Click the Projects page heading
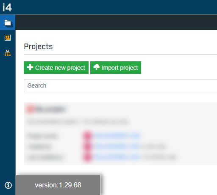The height and width of the screenshot is (195, 217). (38, 47)
